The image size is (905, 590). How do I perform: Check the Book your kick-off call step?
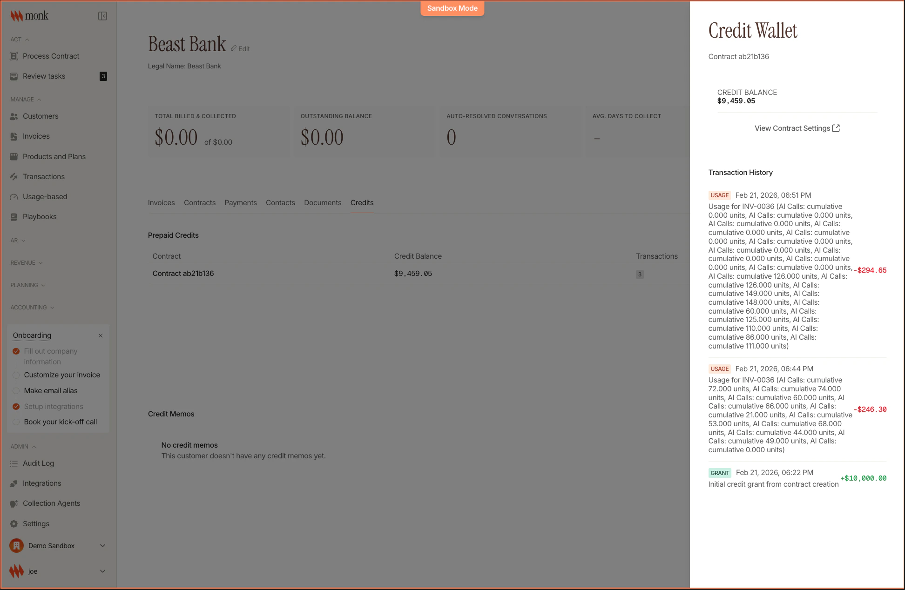pyautogui.click(x=16, y=422)
